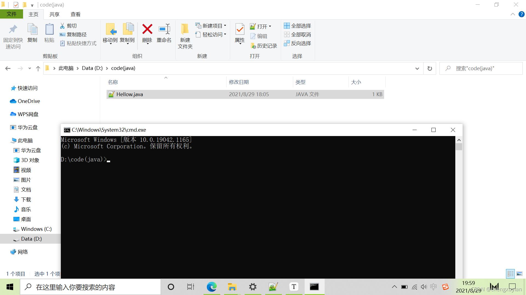Open the 文件 menu

11,14
